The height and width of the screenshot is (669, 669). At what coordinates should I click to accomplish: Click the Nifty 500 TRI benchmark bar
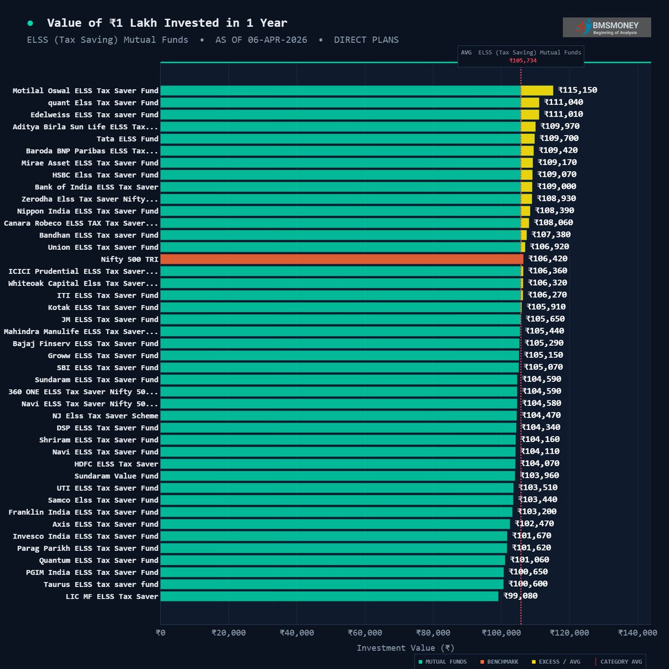(342, 259)
